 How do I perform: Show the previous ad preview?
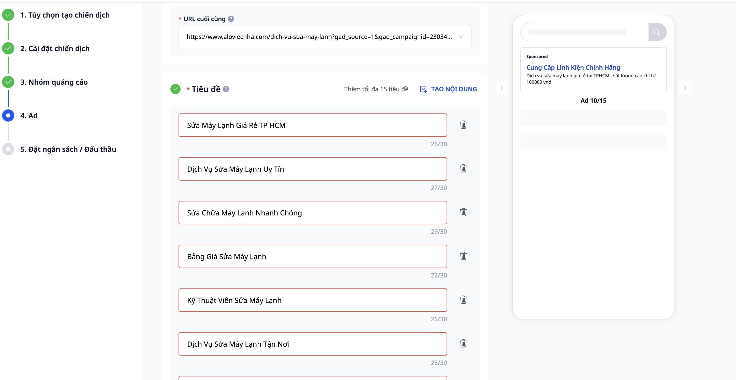502,88
